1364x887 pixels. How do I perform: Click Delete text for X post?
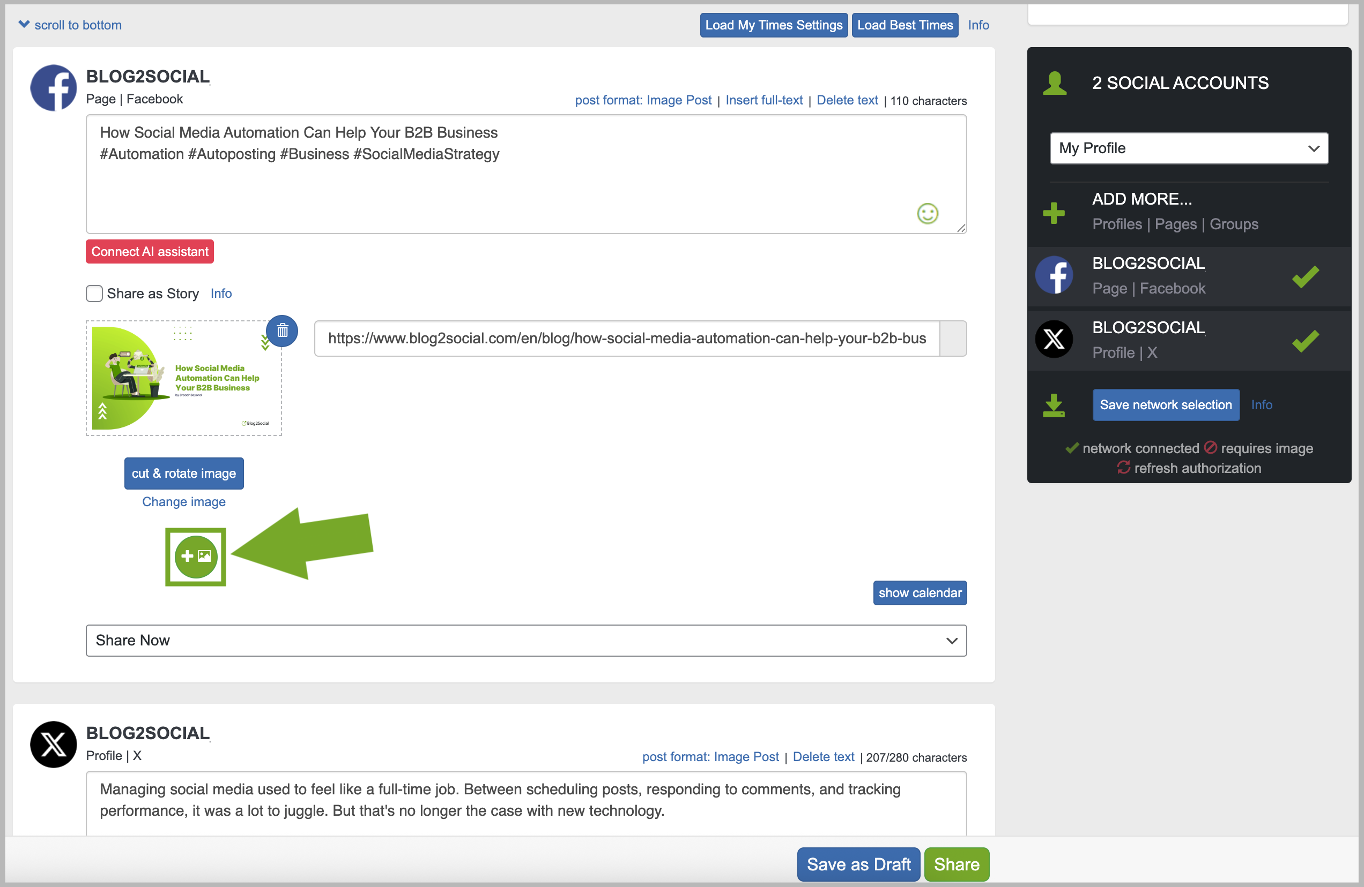click(x=824, y=756)
